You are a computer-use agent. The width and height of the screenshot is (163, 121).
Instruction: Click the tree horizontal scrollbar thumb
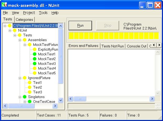(x=21, y=106)
